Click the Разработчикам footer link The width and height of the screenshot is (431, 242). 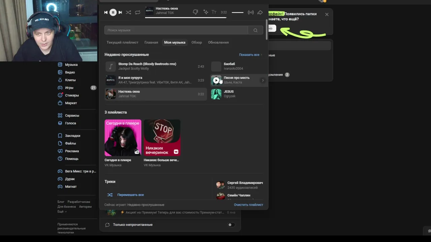coord(79,202)
